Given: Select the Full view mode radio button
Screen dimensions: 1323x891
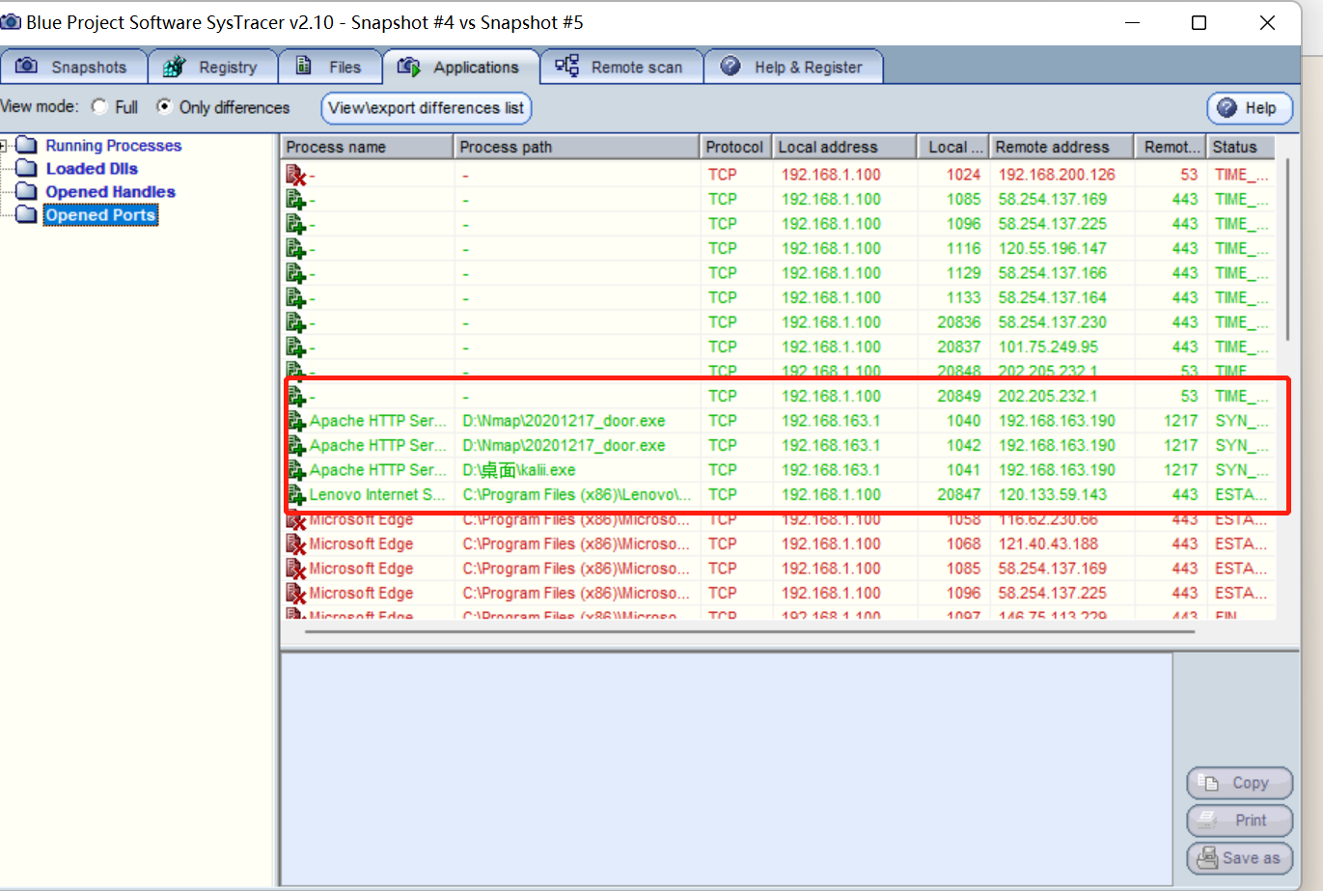Looking at the screenshot, I should (x=99, y=107).
